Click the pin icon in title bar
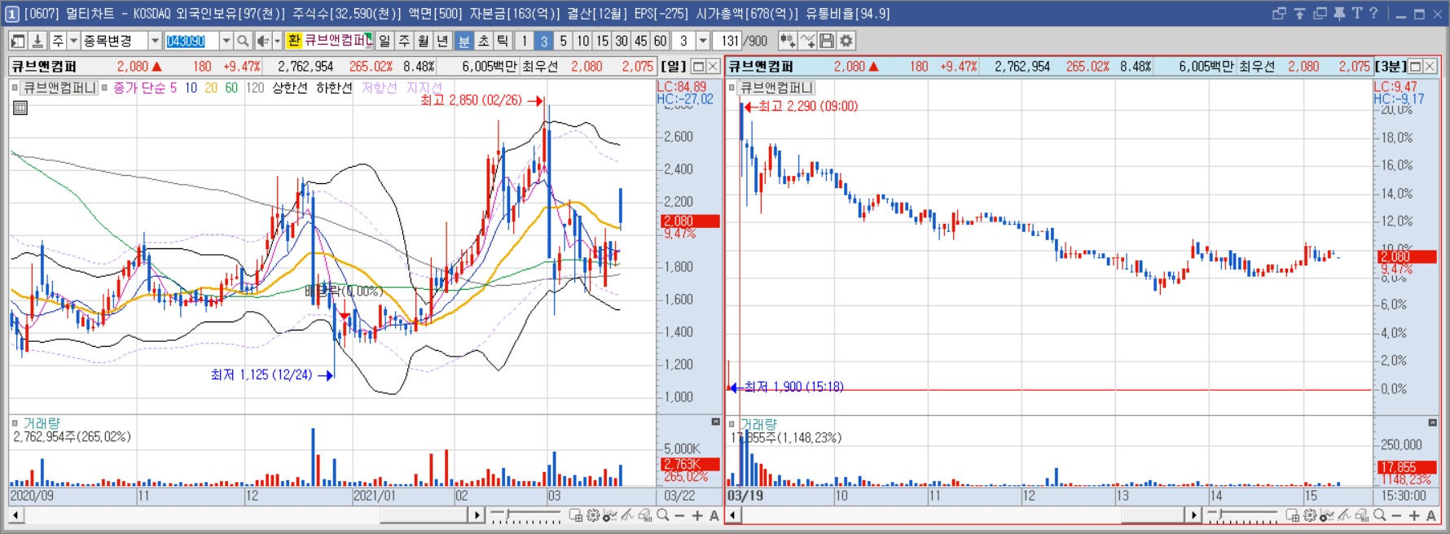This screenshot has height=534, width=1450. point(1339,14)
